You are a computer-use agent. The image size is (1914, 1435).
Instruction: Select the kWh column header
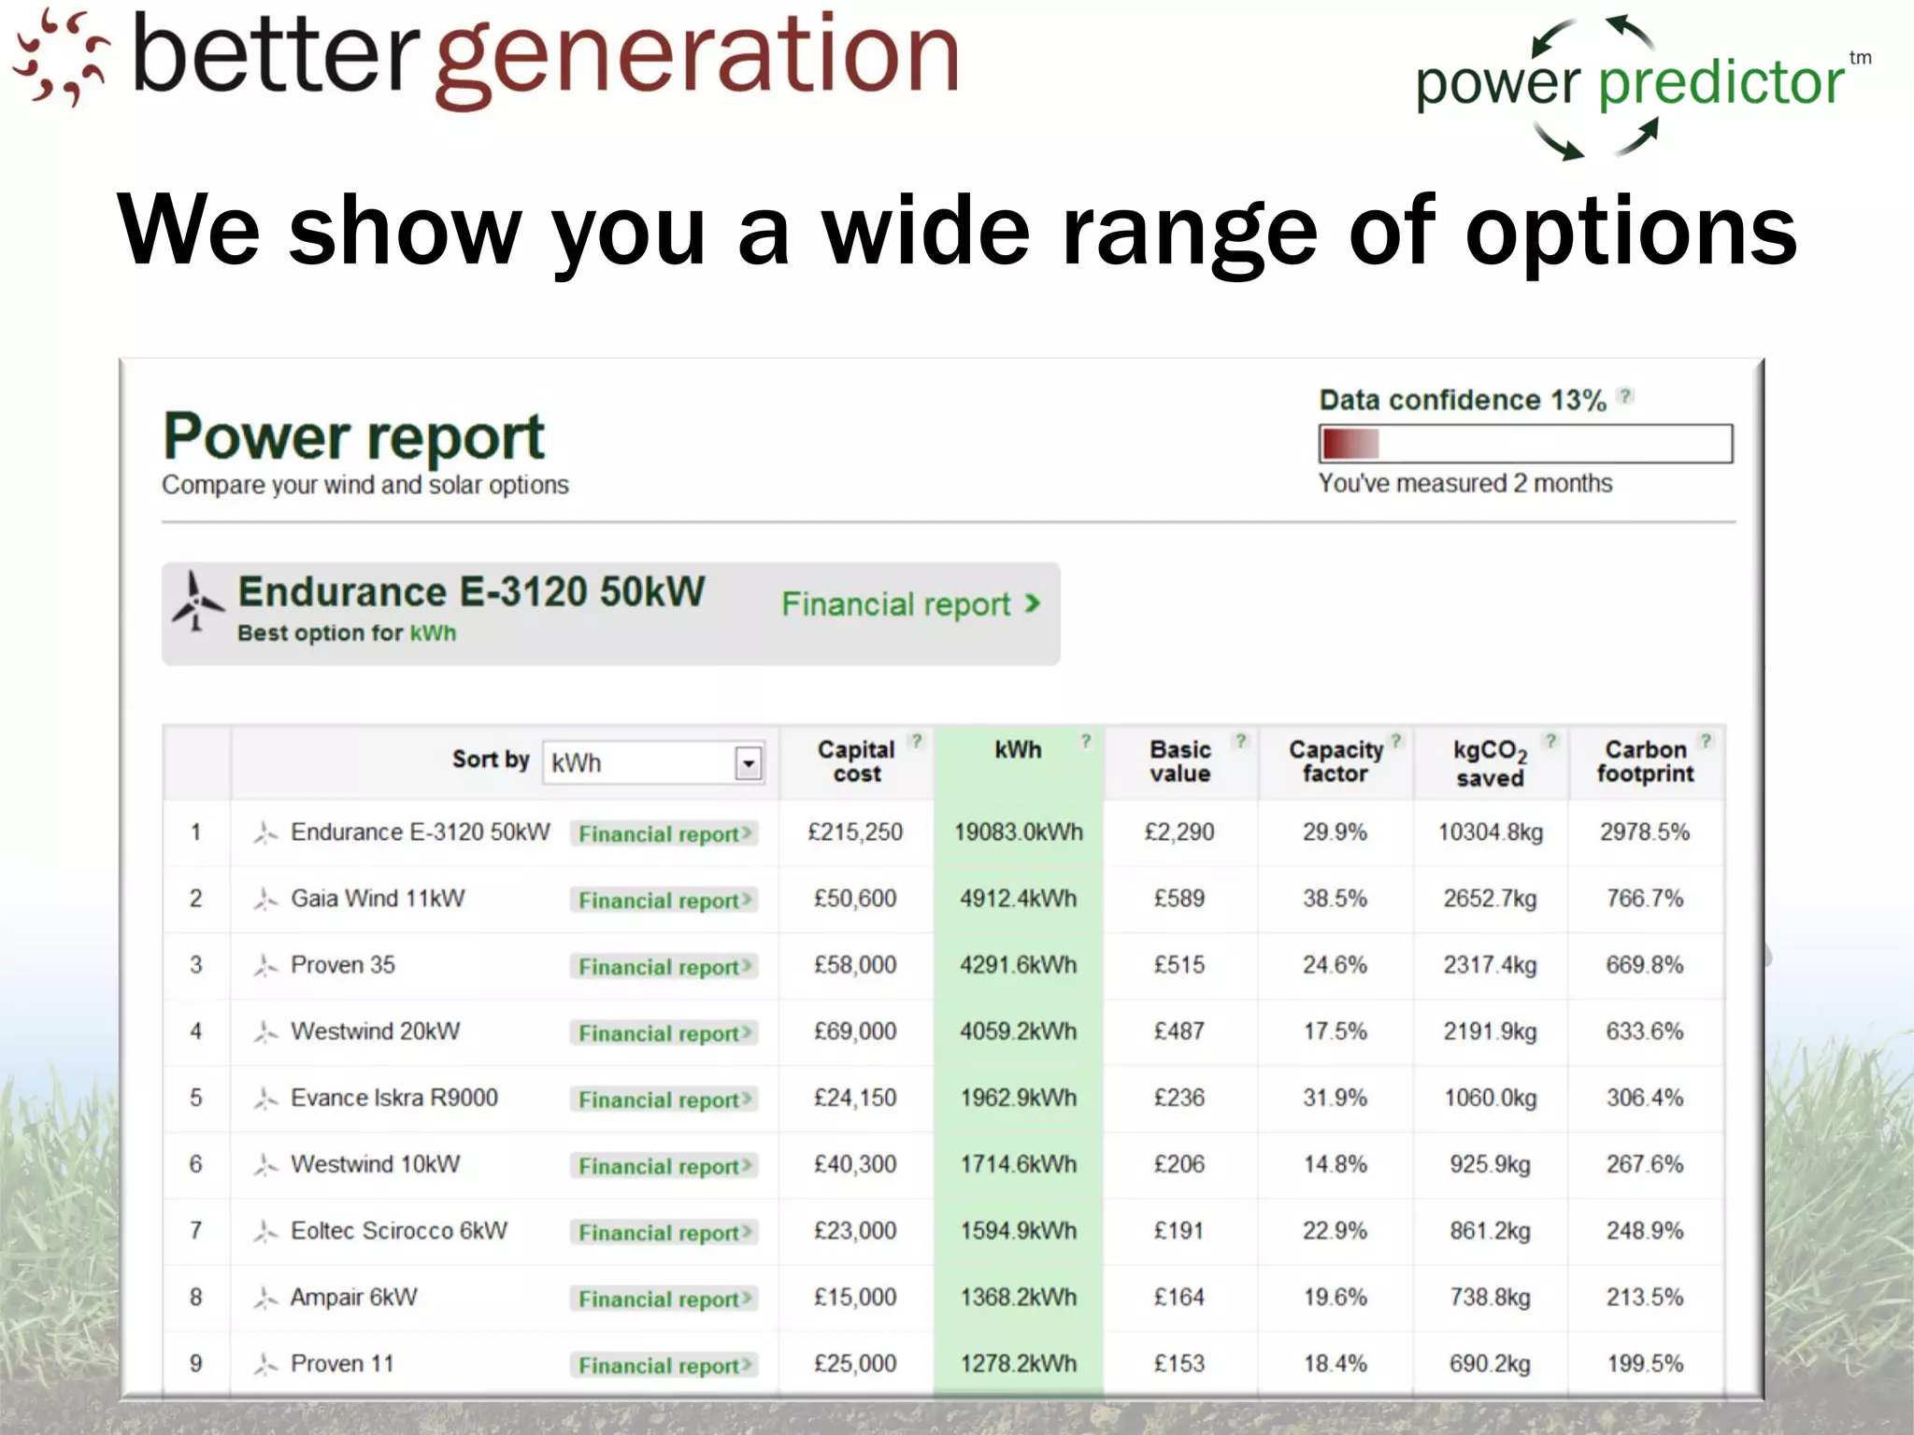coord(1017,750)
